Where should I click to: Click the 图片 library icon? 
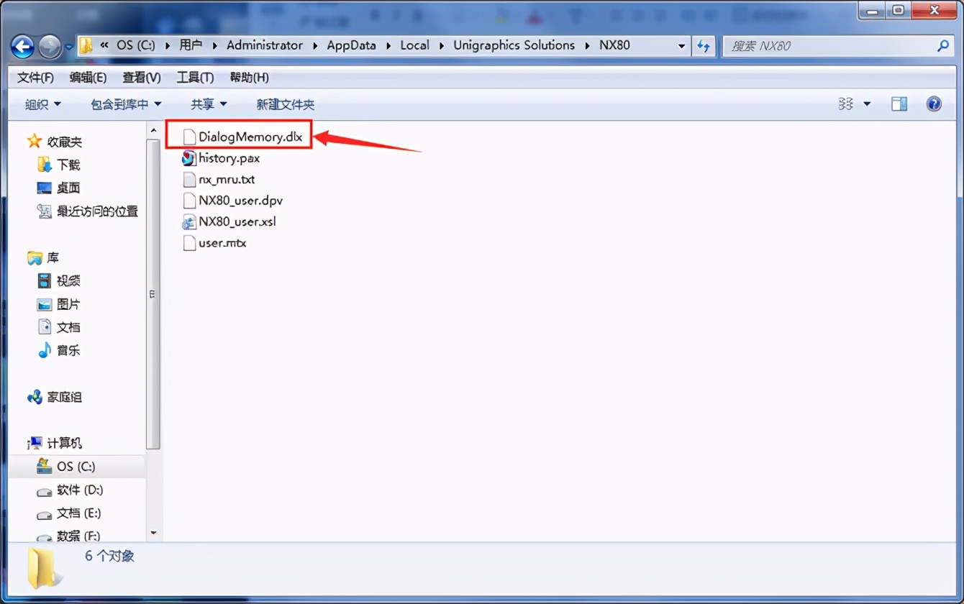(x=45, y=304)
